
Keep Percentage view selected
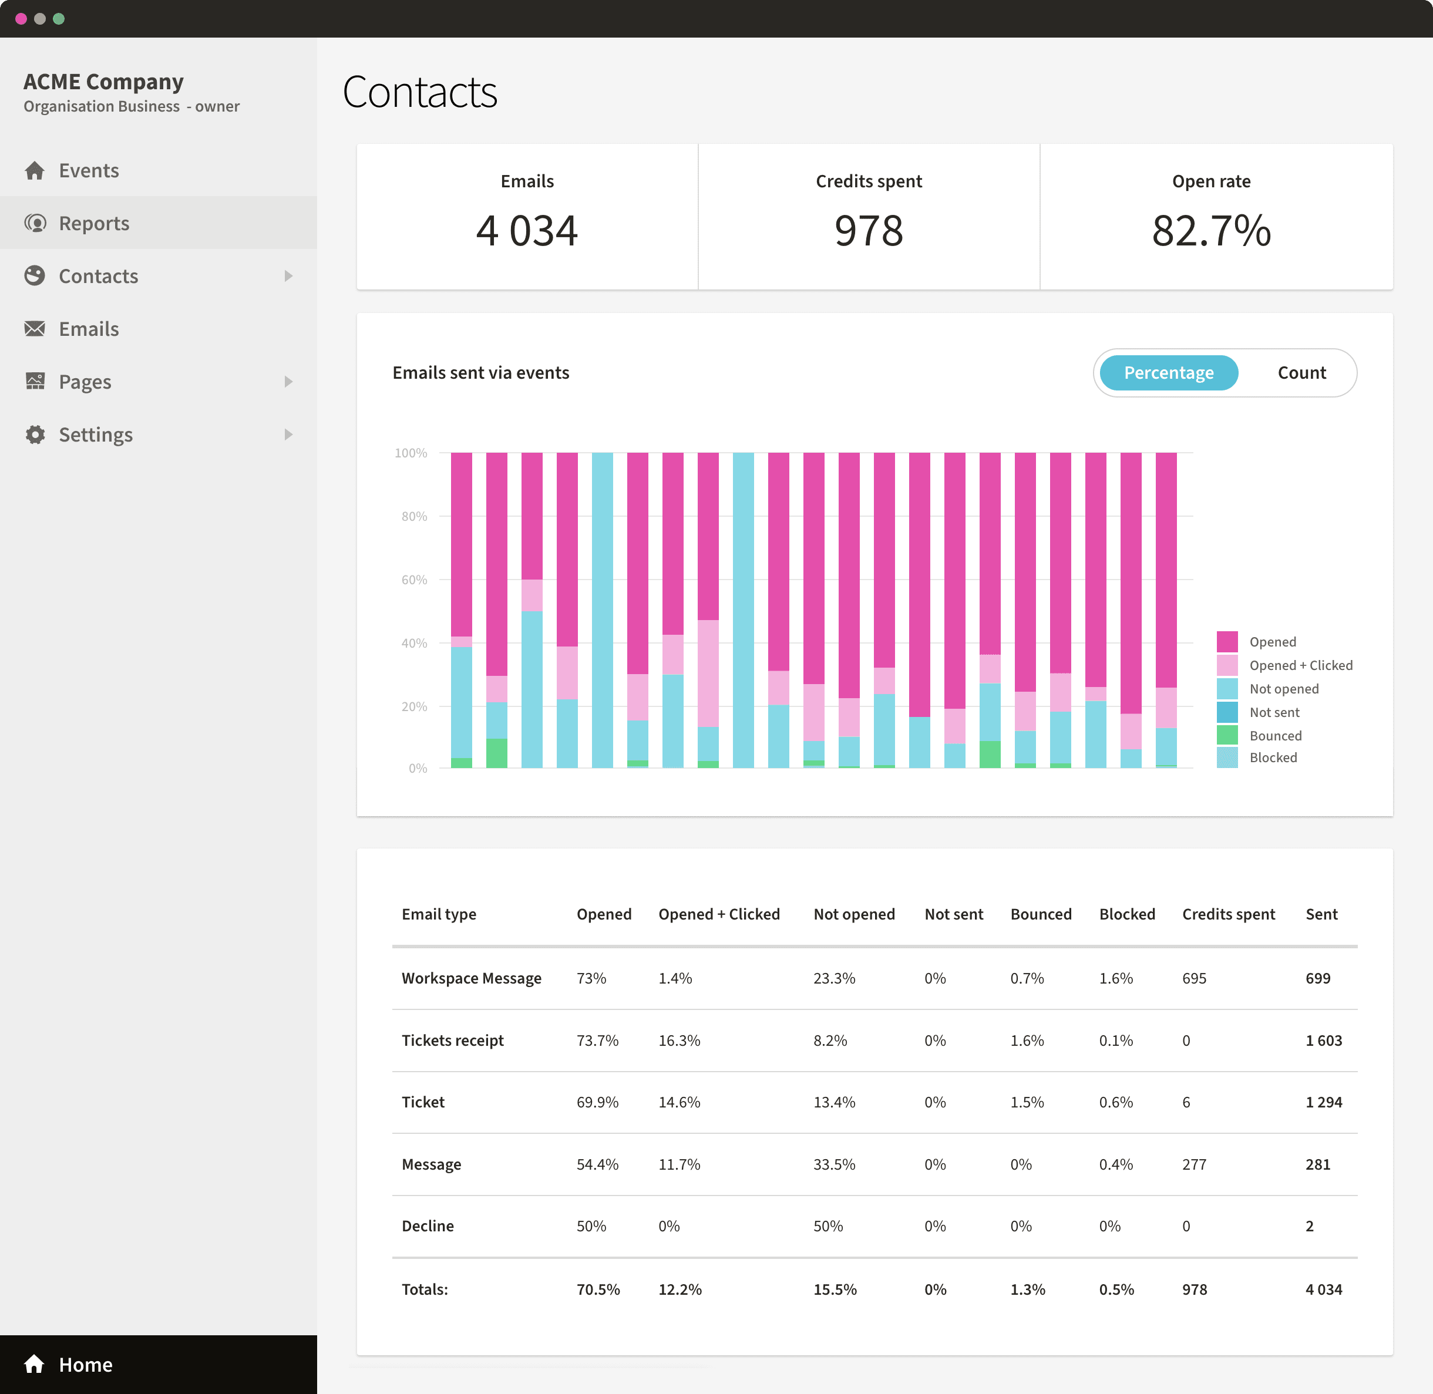1167,373
